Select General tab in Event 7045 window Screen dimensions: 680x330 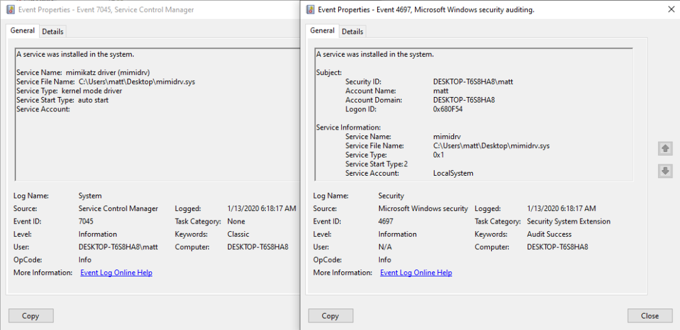coord(23,30)
